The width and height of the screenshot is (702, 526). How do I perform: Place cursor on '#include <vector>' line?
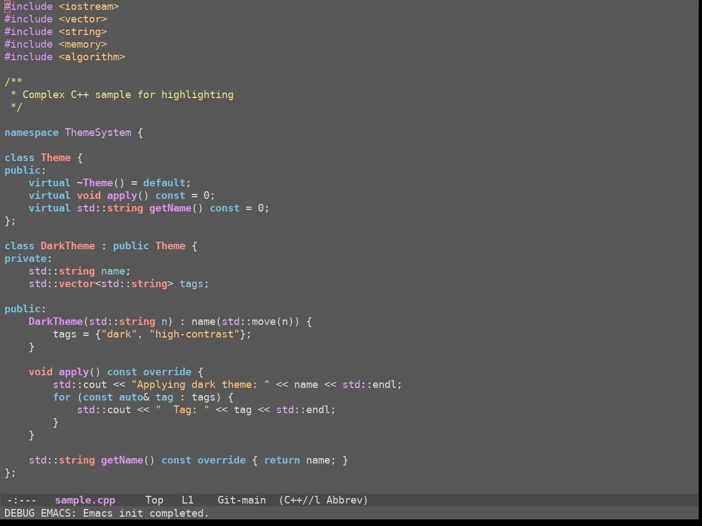coord(56,19)
